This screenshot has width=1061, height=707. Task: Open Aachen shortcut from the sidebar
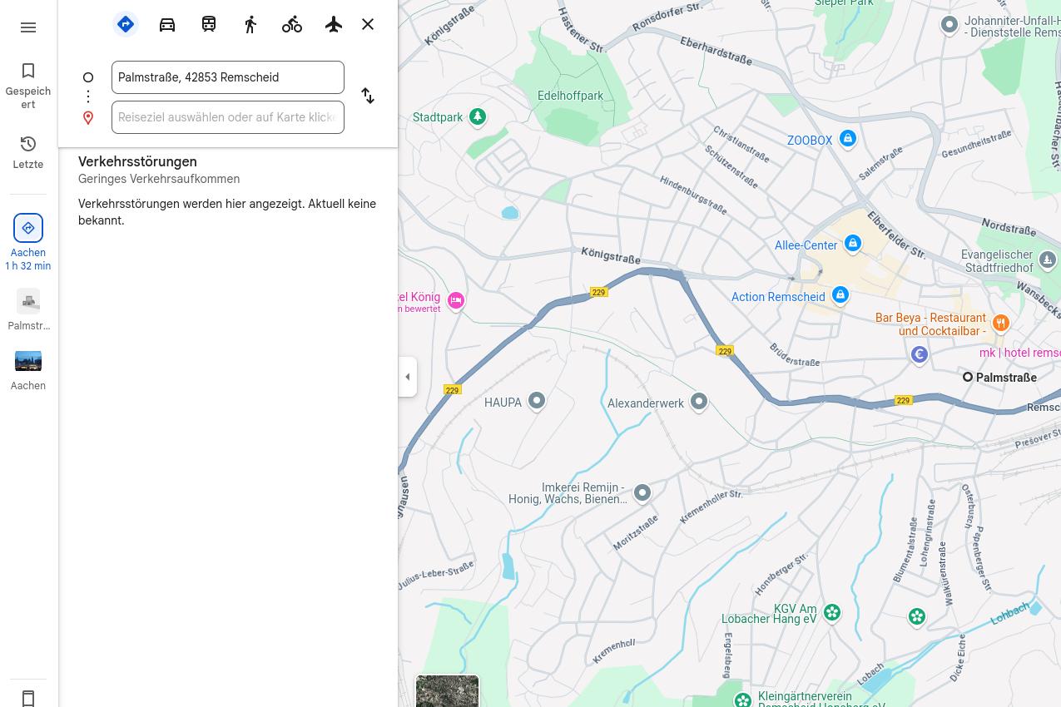point(28,370)
